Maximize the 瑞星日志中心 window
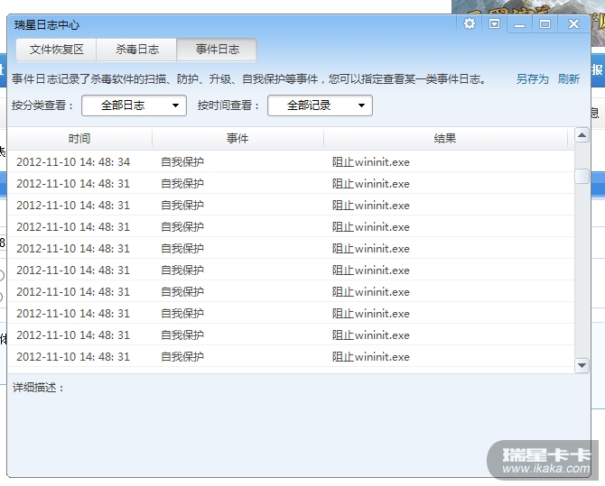Viewport: 605px width, 486px height. coord(544,24)
